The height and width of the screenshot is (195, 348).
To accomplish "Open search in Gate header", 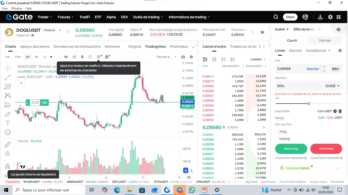I will click(x=276, y=17).
